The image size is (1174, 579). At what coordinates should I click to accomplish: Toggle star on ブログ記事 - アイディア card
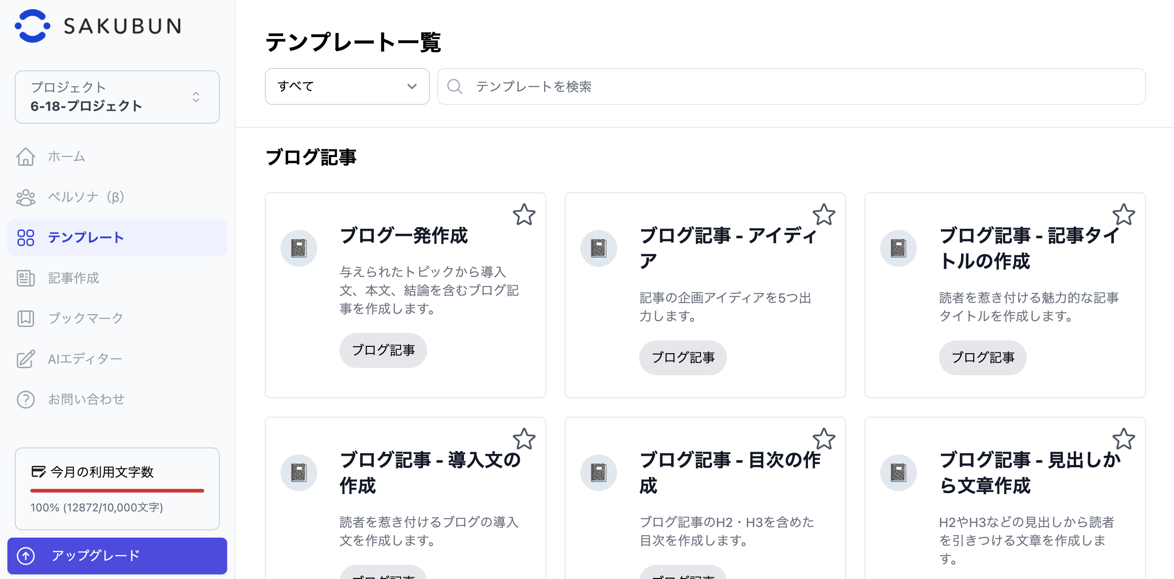[x=824, y=215]
